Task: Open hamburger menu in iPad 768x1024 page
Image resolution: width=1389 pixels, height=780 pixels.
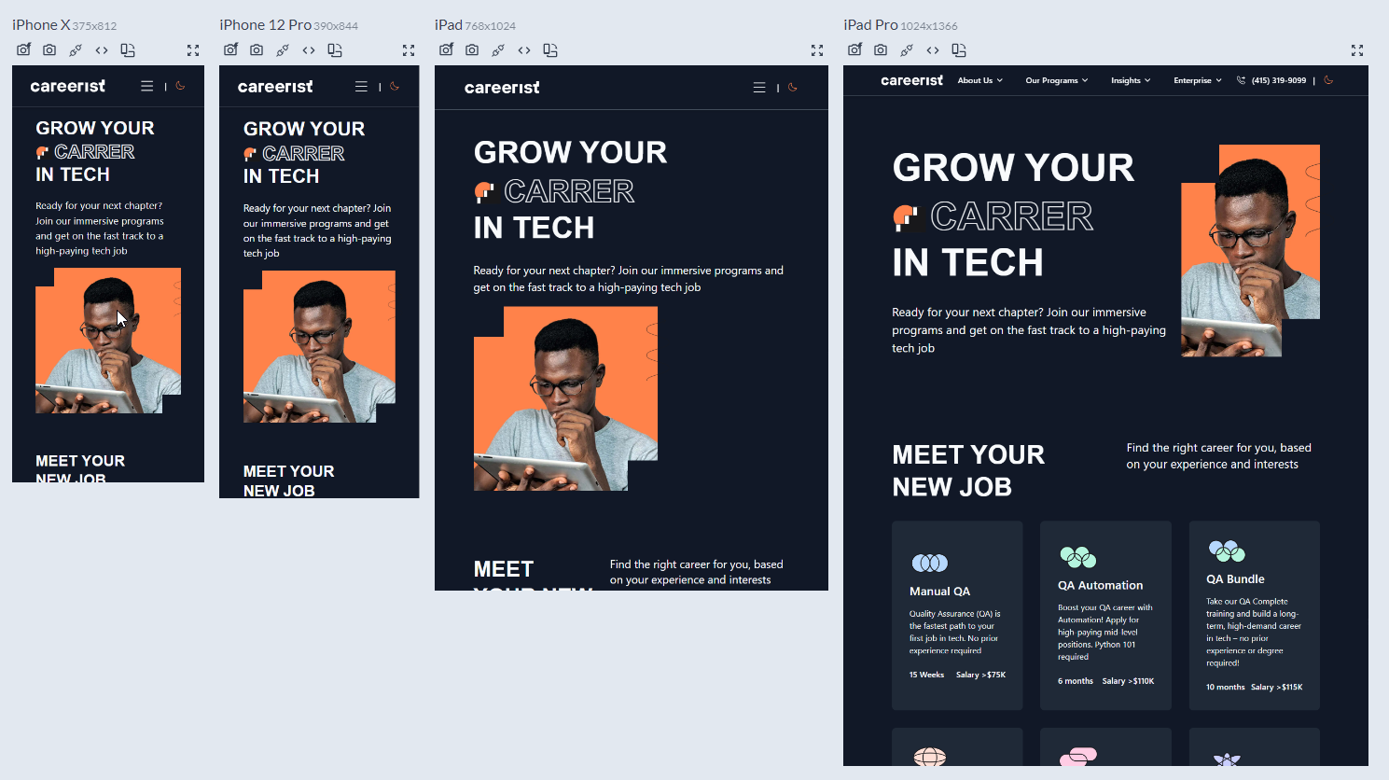Action: pyautogui.click(x=759, y=88)
